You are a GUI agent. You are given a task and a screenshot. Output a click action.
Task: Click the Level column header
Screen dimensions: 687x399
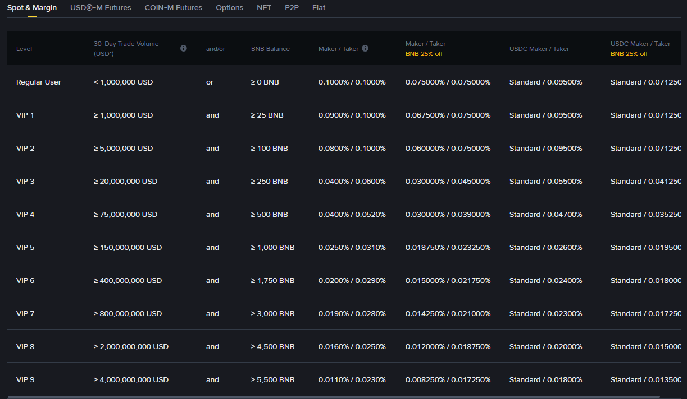(24, 49)
